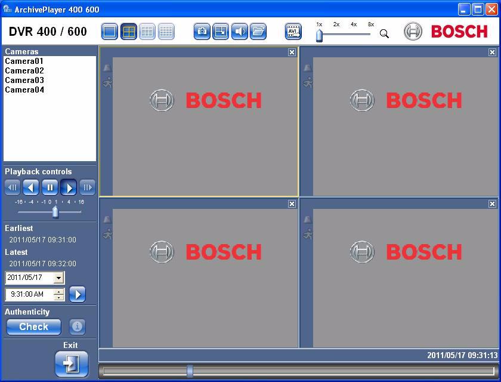This screenshot has width=501, height=382.
Task: Play the video forward
Action: coord(69,187)
